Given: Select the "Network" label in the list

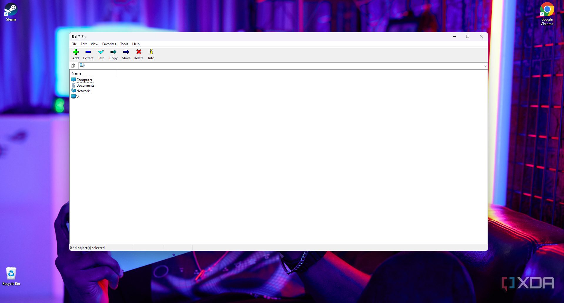Looking at the screenshot, I should [83, 91].
